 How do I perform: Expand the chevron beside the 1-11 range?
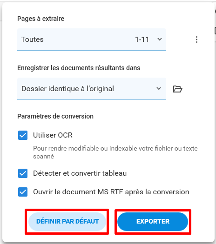[x=160, y=40]
